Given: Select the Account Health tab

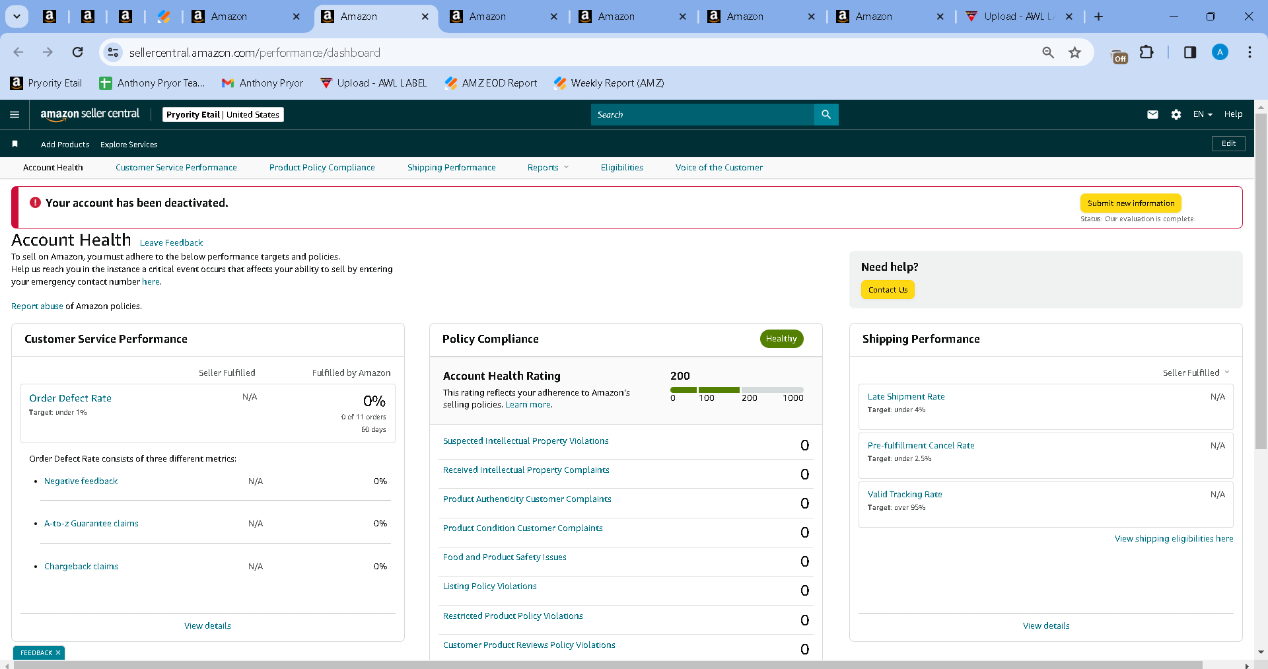Looking at the screenshot, I should click(x=53, y=168).
